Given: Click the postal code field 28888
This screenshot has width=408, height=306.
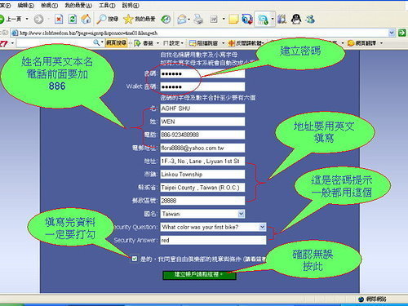Looking at the screenshot, I should point(202,201).
